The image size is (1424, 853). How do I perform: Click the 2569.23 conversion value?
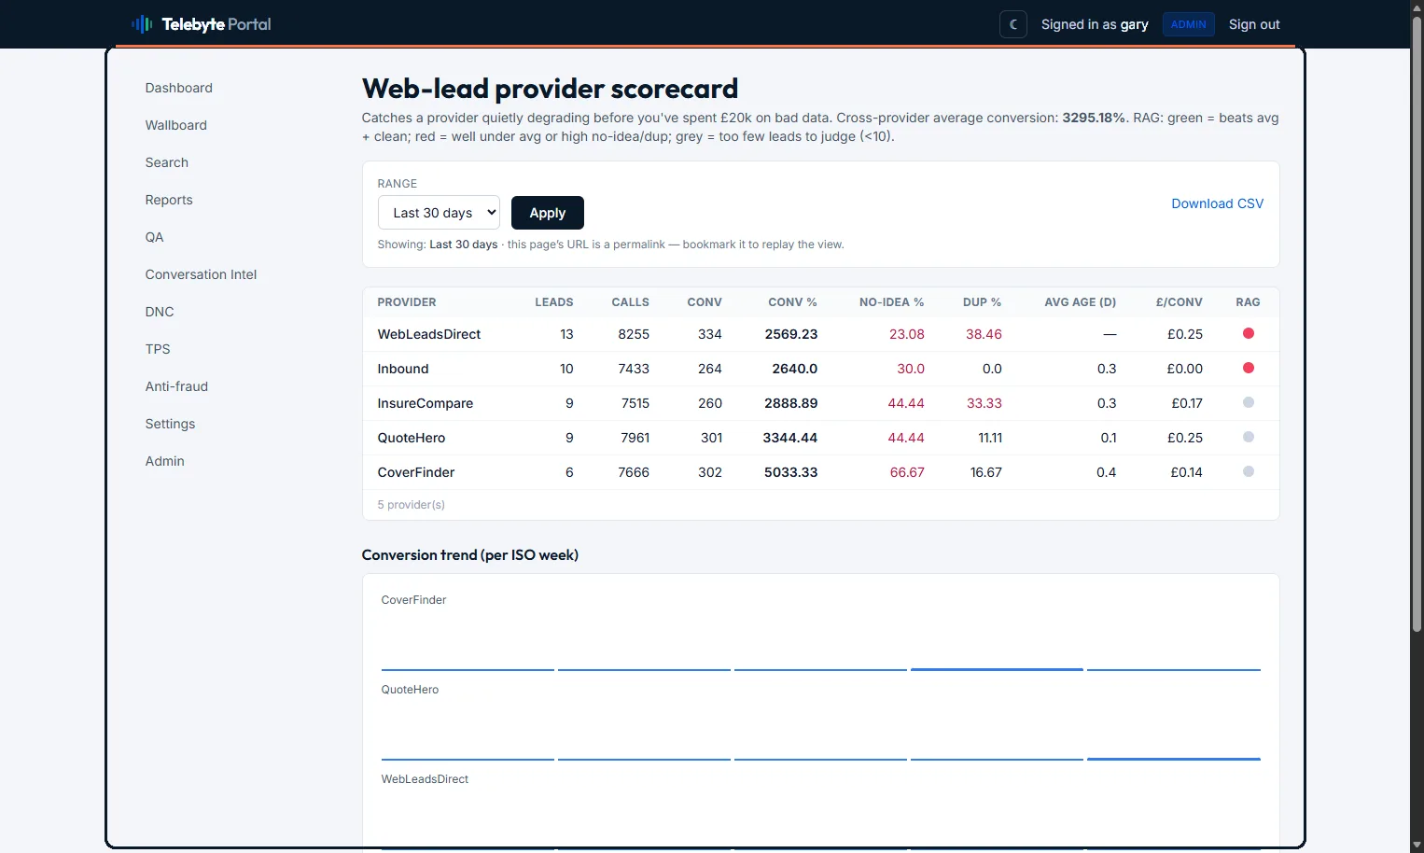791,334
